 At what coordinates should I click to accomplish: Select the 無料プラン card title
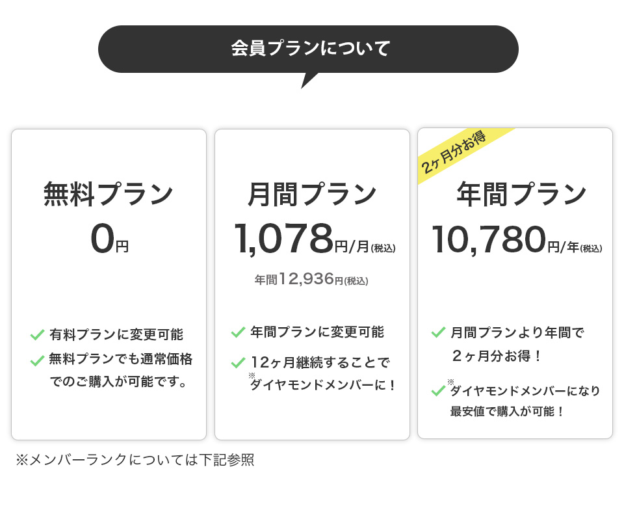click(109, 194)
